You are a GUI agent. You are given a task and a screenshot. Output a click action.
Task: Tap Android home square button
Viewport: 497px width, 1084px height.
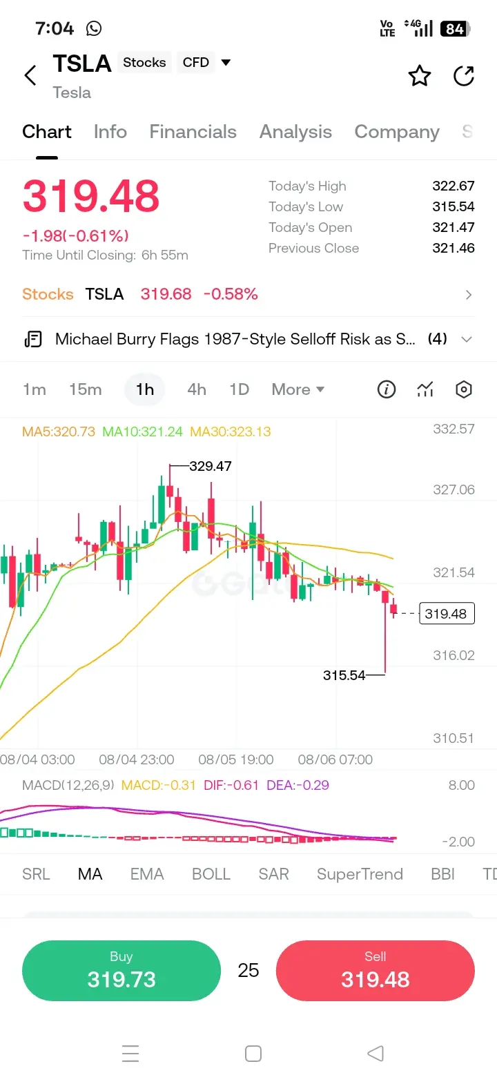253,1054
